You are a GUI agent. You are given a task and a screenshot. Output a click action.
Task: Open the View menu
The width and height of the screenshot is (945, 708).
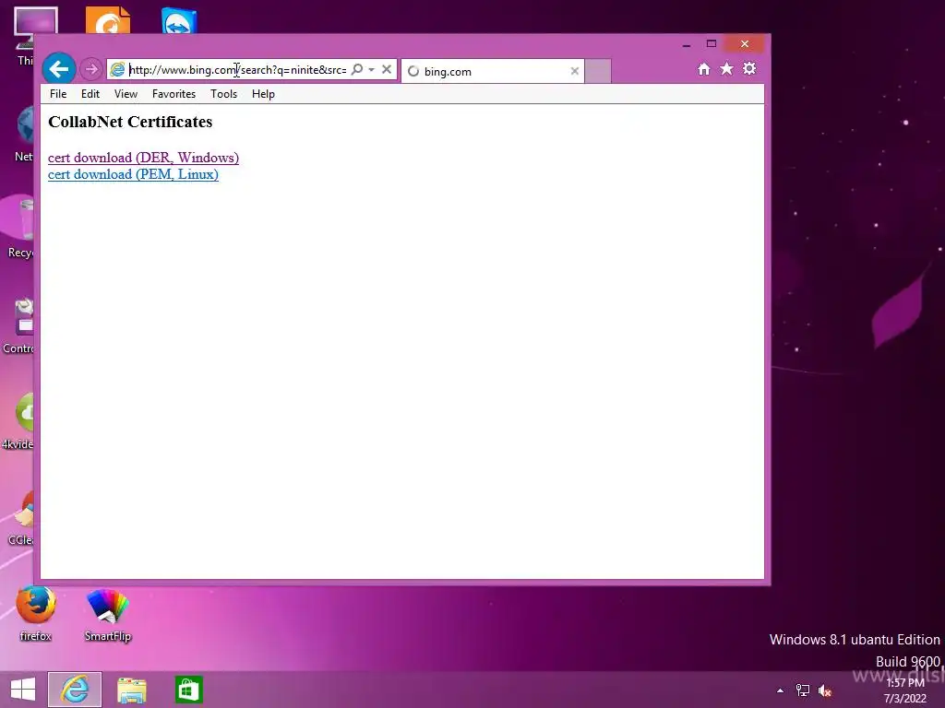pos(126,94)
